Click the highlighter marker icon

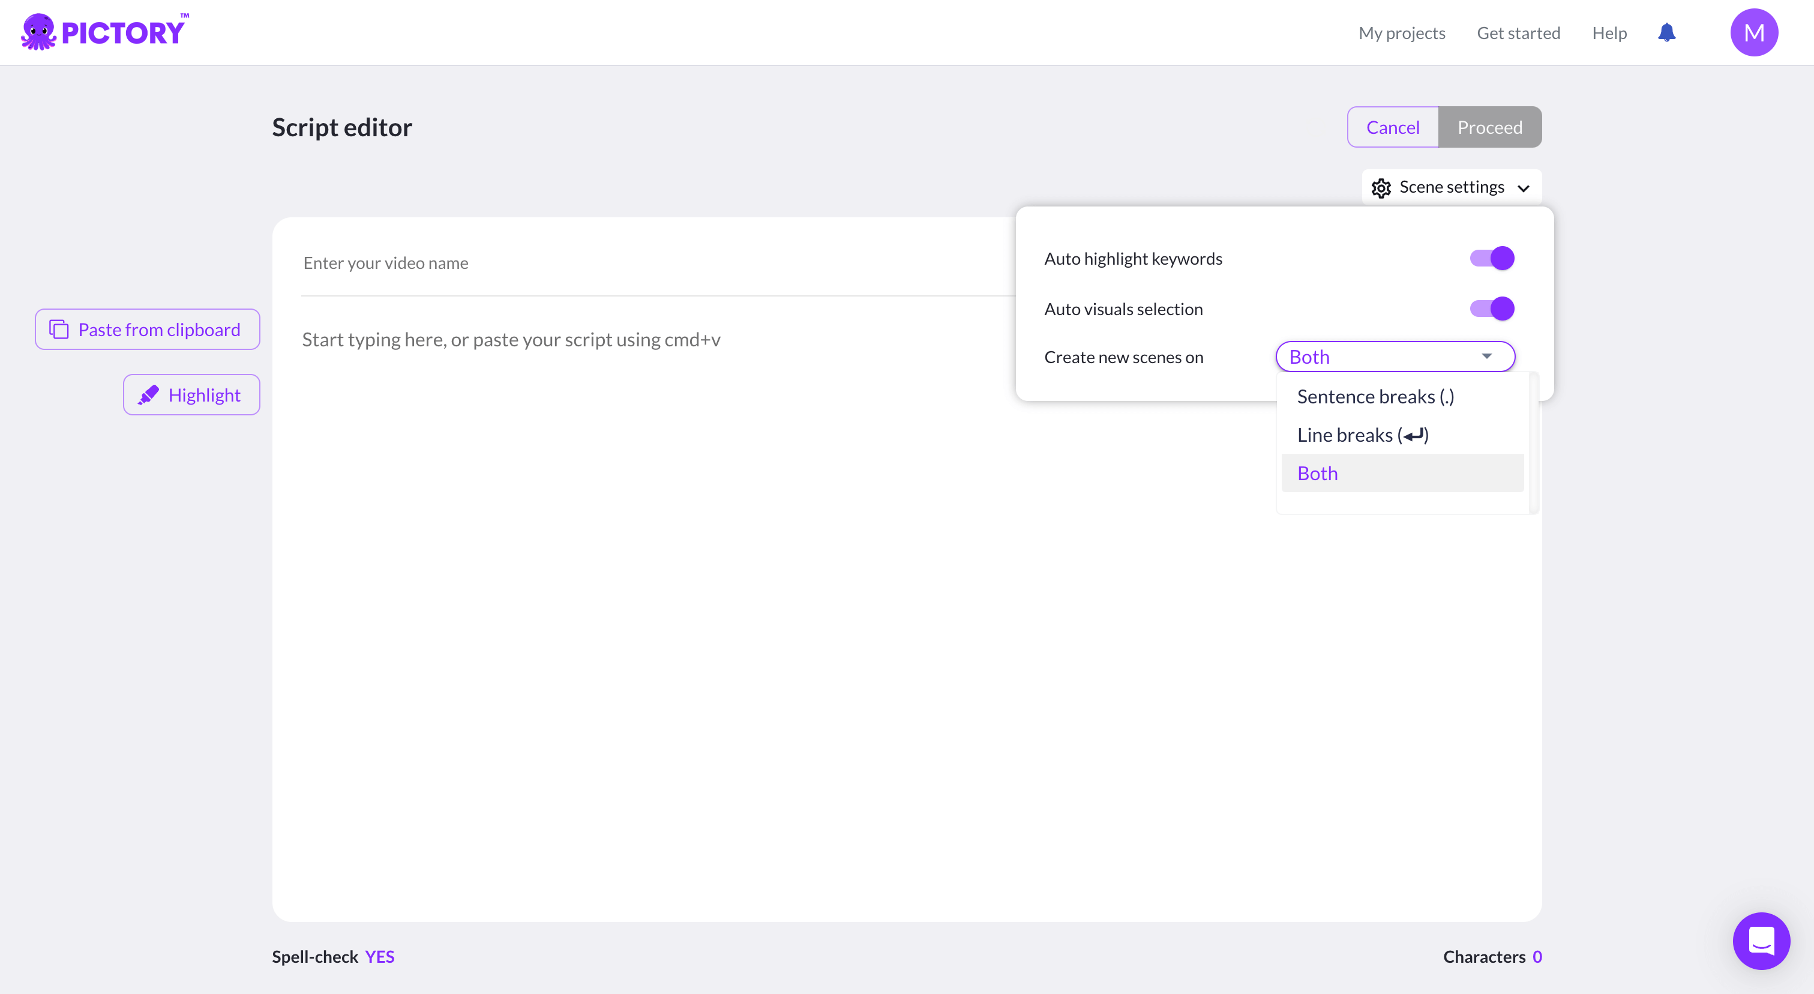(x=149, y=395)
